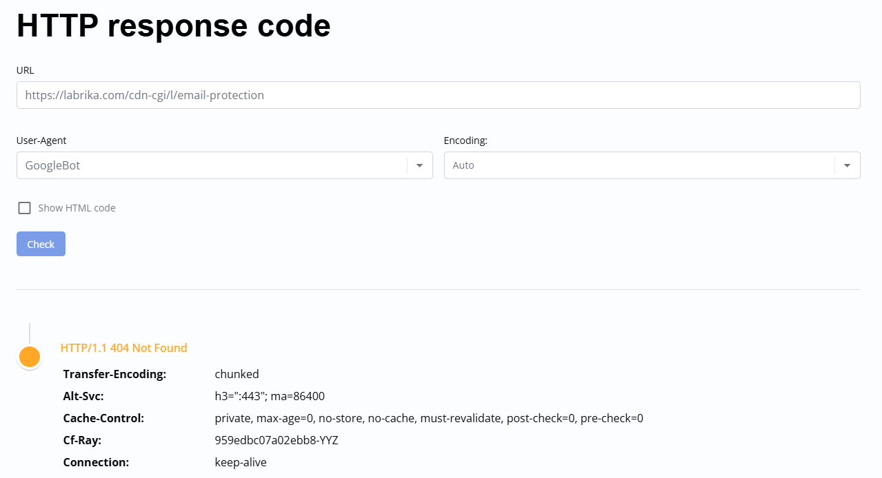Click the timeline line above the status circle
This screenshot has width=882, height=478.
[x=30, y=333]
